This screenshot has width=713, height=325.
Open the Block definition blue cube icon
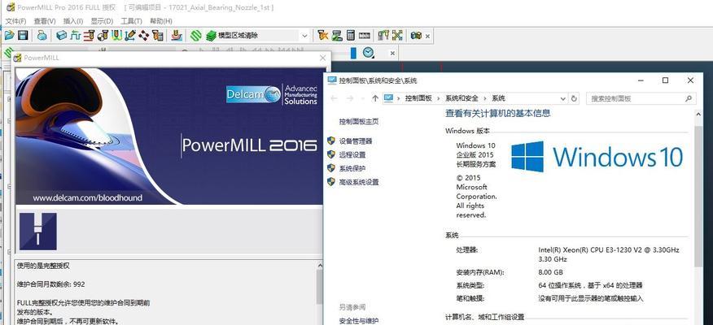coord(62,35)
